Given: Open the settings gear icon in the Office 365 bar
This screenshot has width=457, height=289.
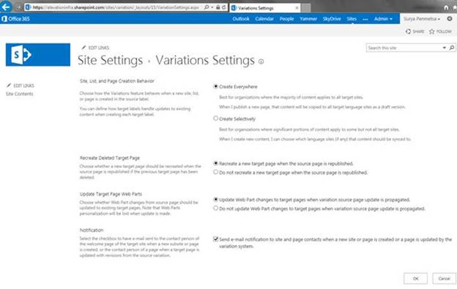Looking at the screenshot, I should click(x=450, y=19).
